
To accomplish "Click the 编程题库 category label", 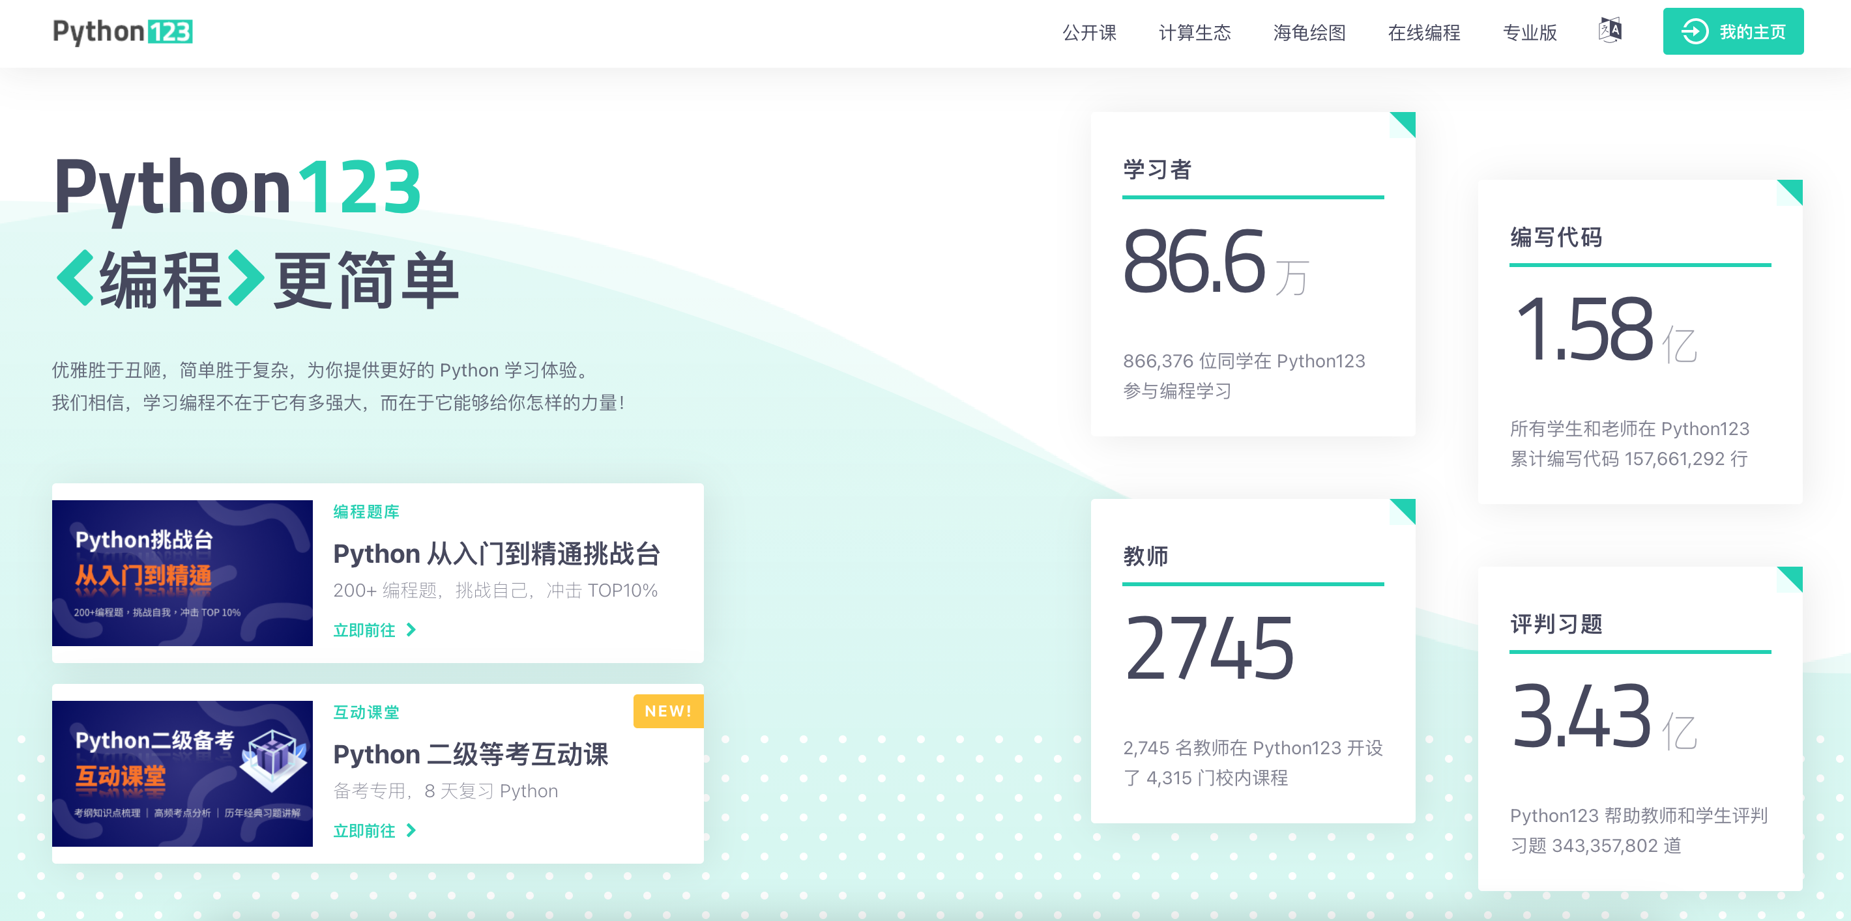I will pyautogui.click(x=366, y=511).
